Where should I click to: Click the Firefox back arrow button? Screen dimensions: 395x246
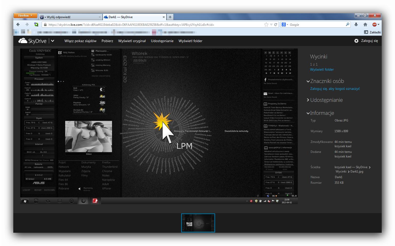pyautogui.click(x=18, y=24)
